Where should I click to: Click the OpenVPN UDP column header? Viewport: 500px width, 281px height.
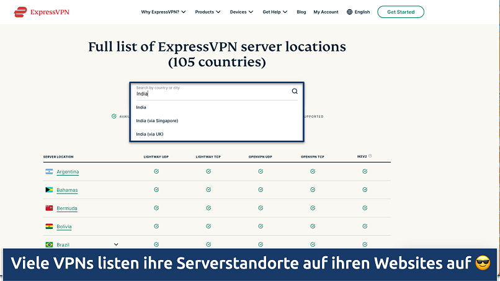click(260, 157)
